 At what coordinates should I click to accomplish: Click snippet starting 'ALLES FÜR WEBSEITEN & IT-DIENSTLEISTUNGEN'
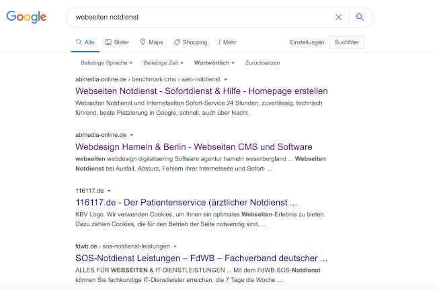[198, 275]
